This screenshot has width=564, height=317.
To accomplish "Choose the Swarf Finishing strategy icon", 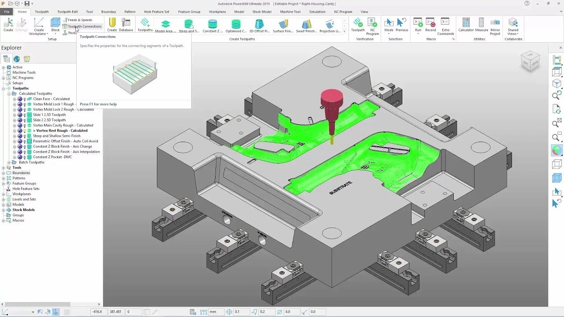I will click(x=307, y=24).
